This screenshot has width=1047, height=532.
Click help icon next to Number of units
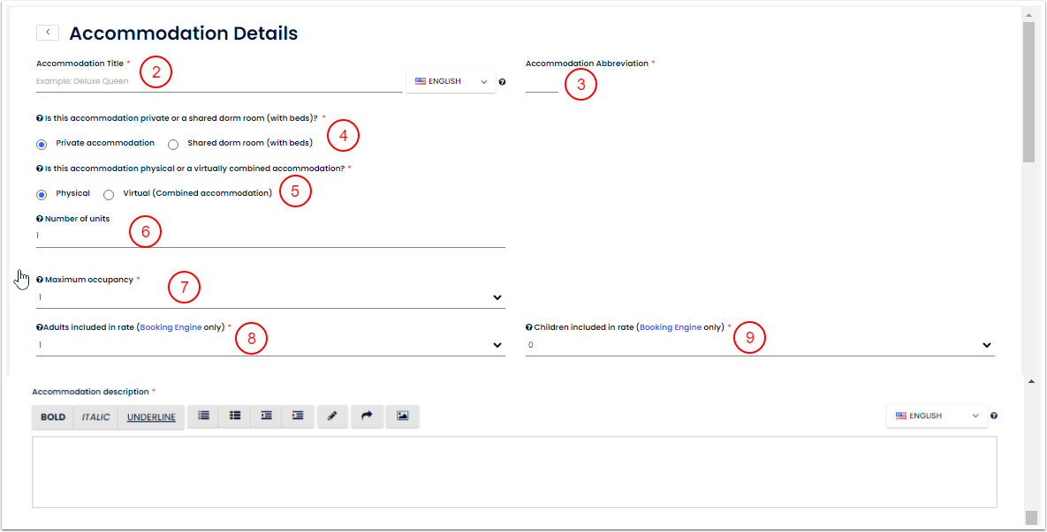(40, 219)
